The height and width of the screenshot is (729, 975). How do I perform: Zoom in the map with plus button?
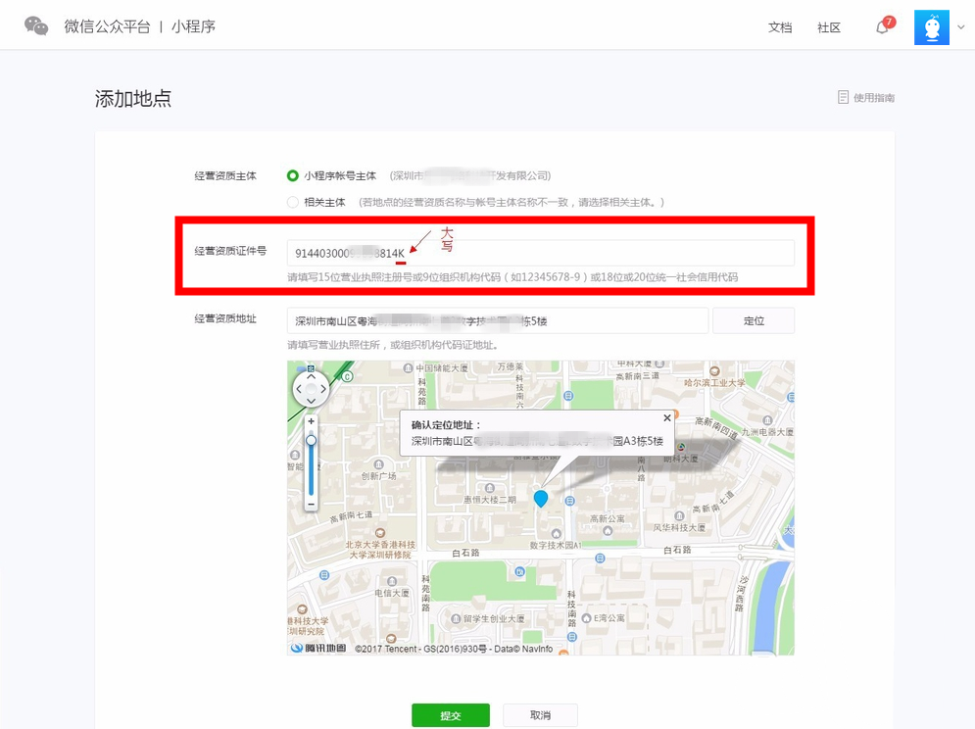312,422
